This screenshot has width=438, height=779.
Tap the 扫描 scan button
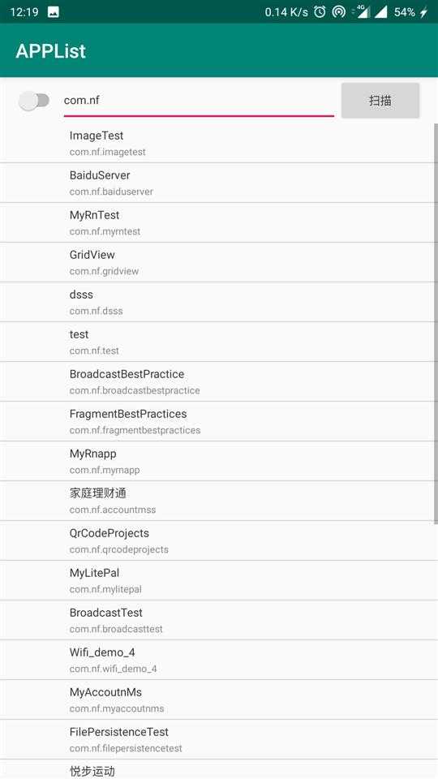click(380, 101)
